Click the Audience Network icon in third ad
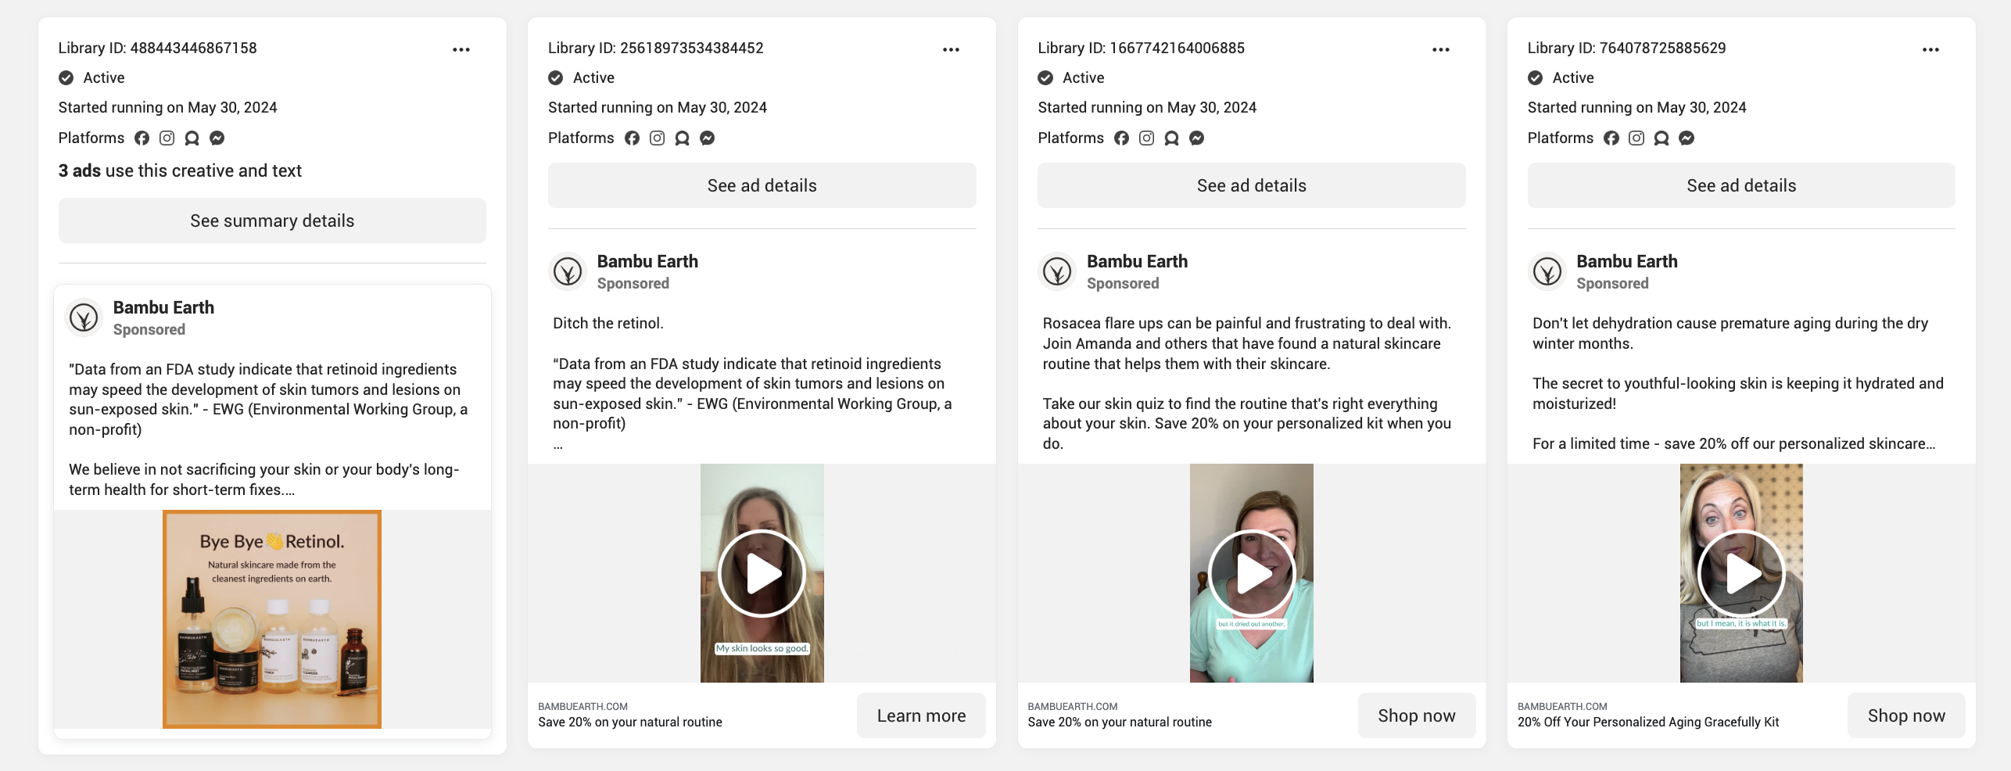Viewport: 2011px width, 771px height. [x=1171, y=138]
